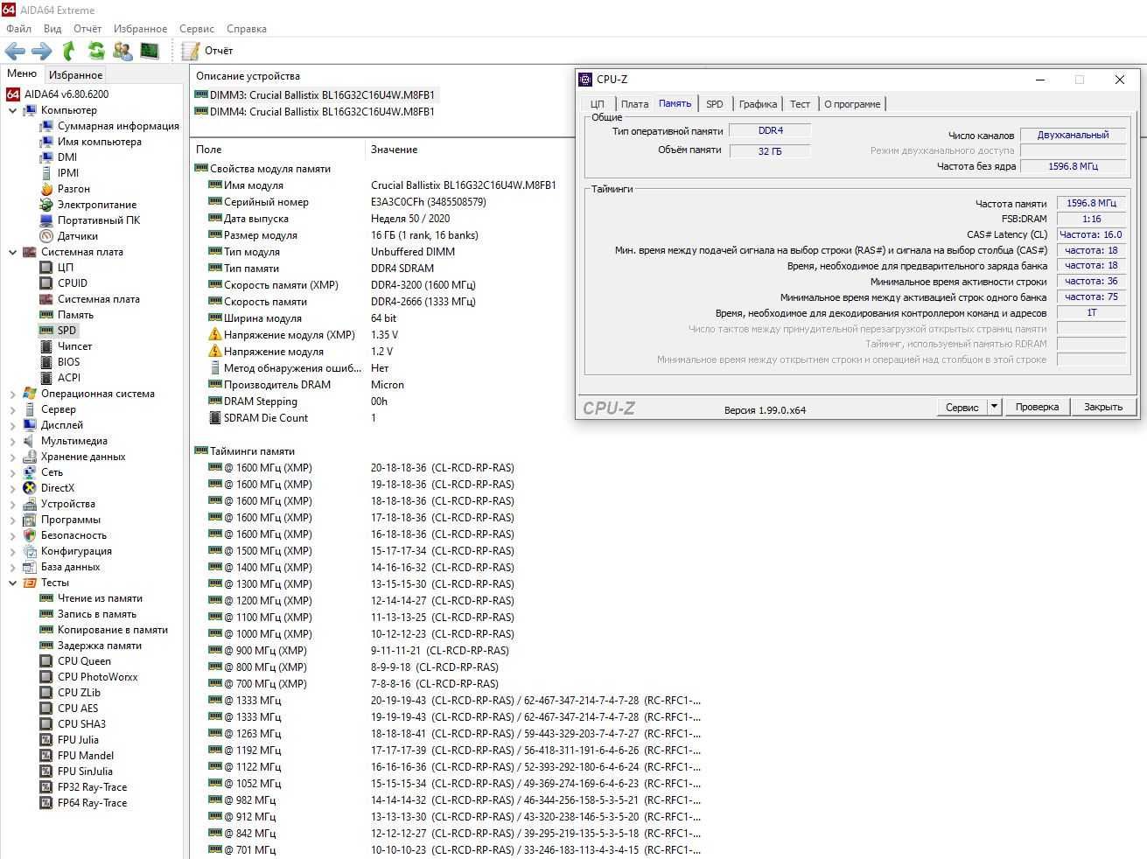Click the Безопасность shield icon
Viewport: 1147px width, 859px height.
tap(30, 535)
